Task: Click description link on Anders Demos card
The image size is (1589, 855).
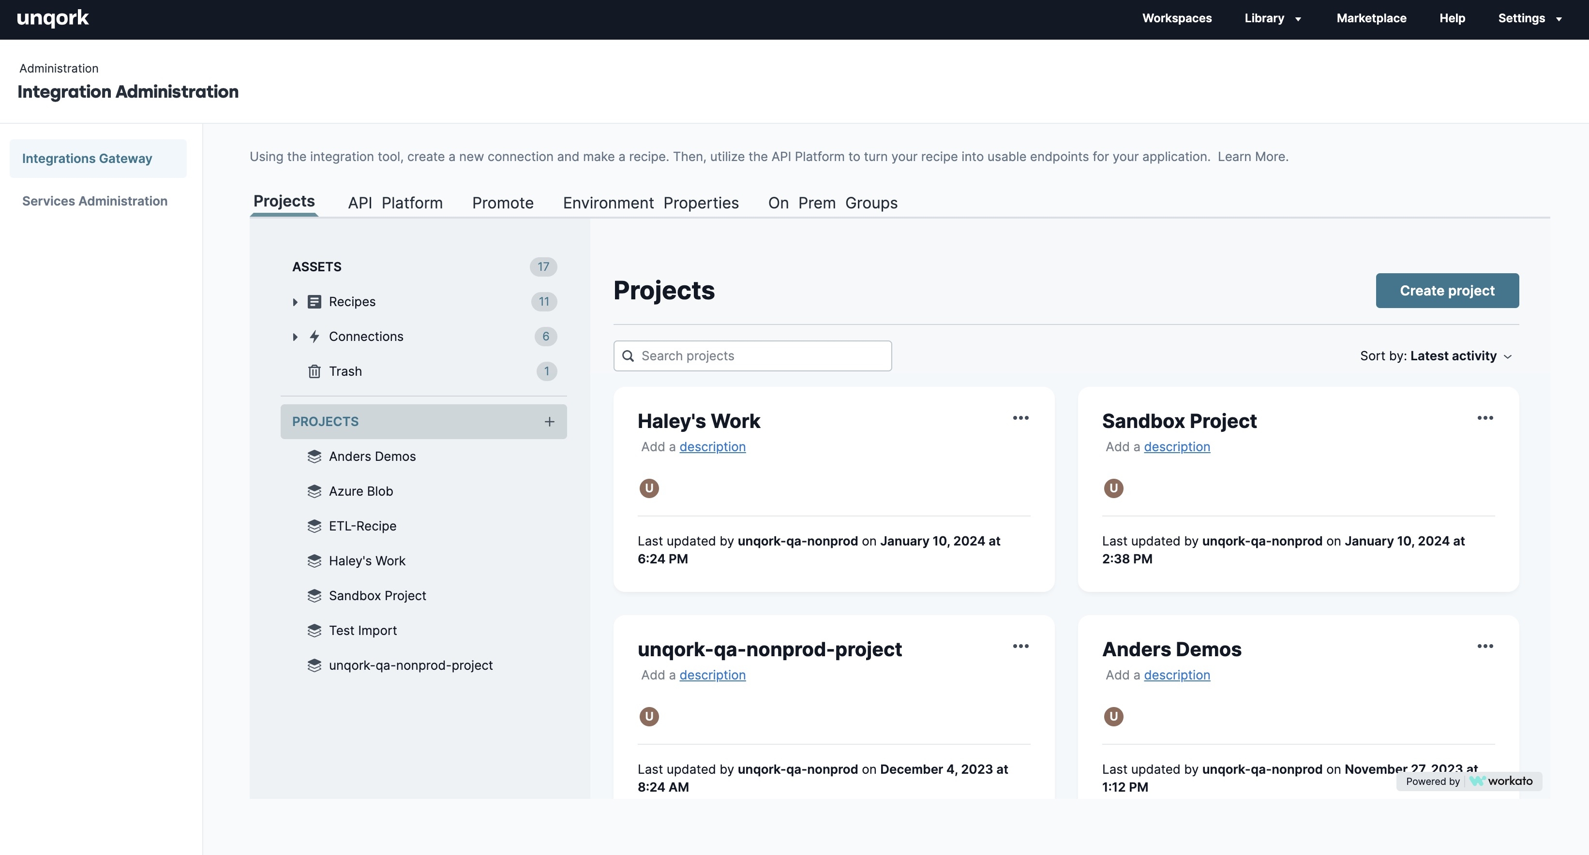Action: [x=1177, y=675]
